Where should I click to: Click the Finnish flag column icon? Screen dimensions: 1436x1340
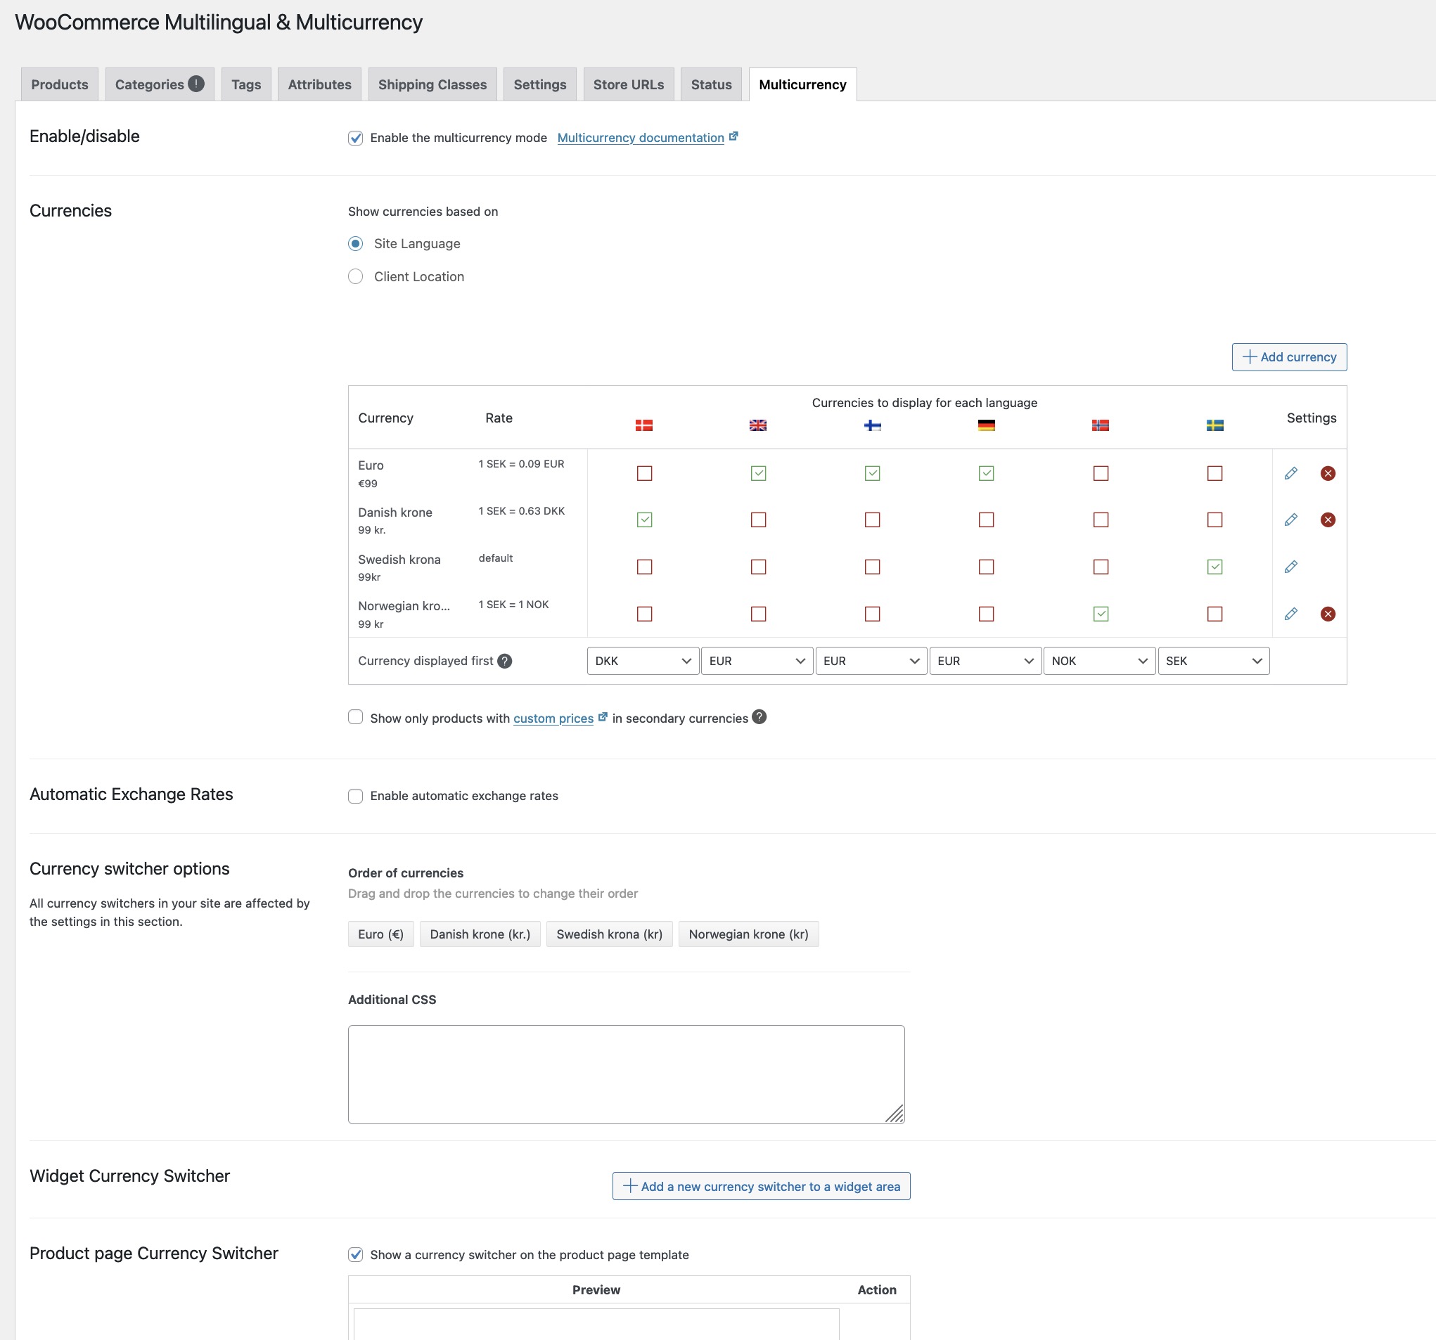click(873, 425)
